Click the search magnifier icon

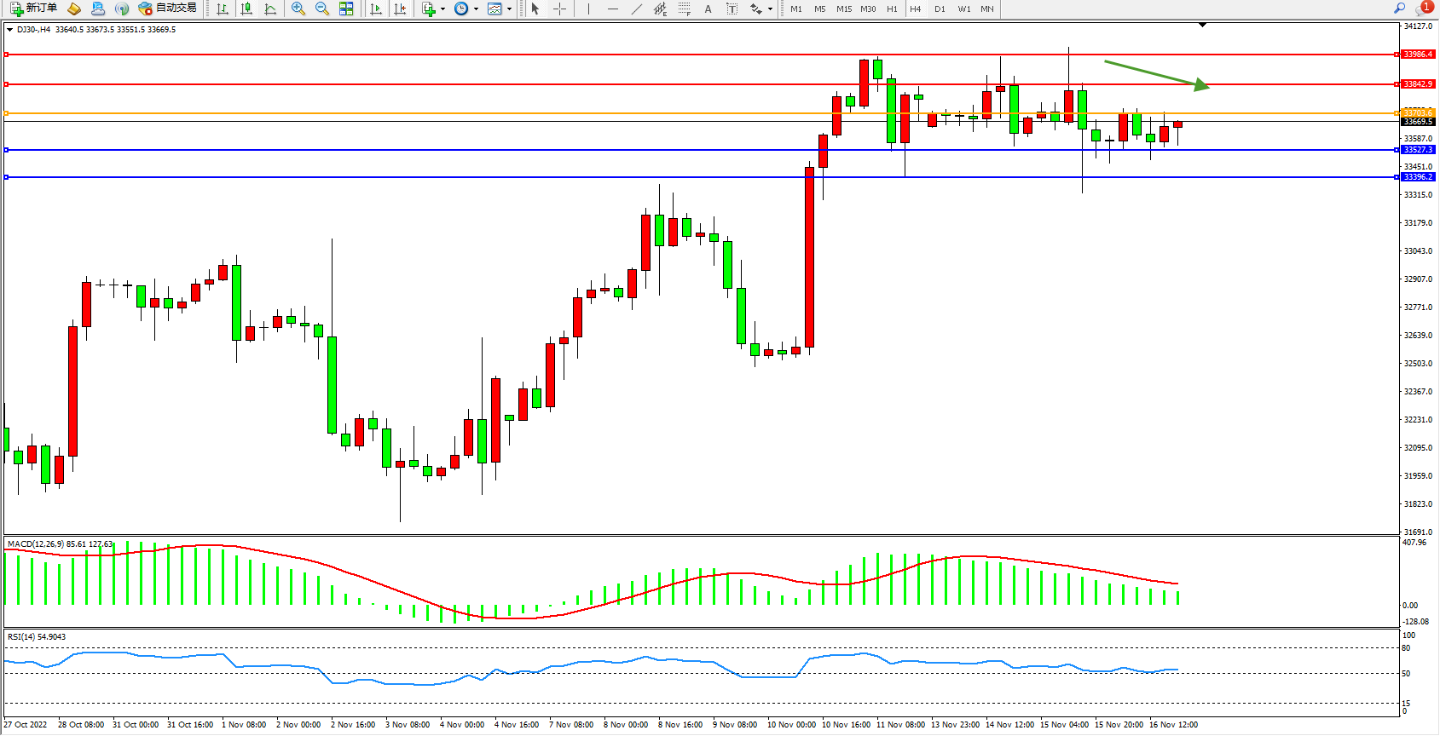click(1399, 9)
